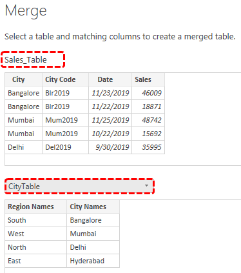Click the Del2019 city code cell
Screen dimensions: 241x273
(65, 147)
